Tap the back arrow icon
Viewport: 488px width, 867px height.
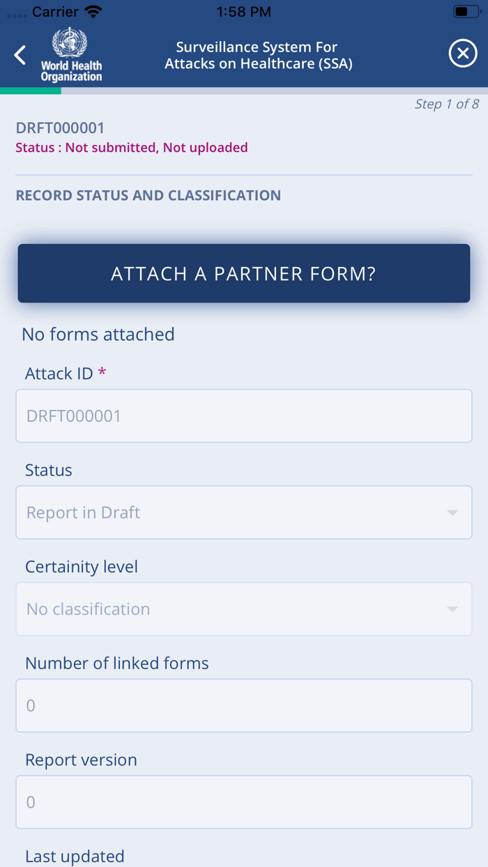(20, 54)
